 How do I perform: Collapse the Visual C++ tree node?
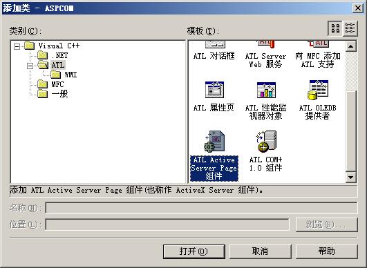click(x=17, y=46)
